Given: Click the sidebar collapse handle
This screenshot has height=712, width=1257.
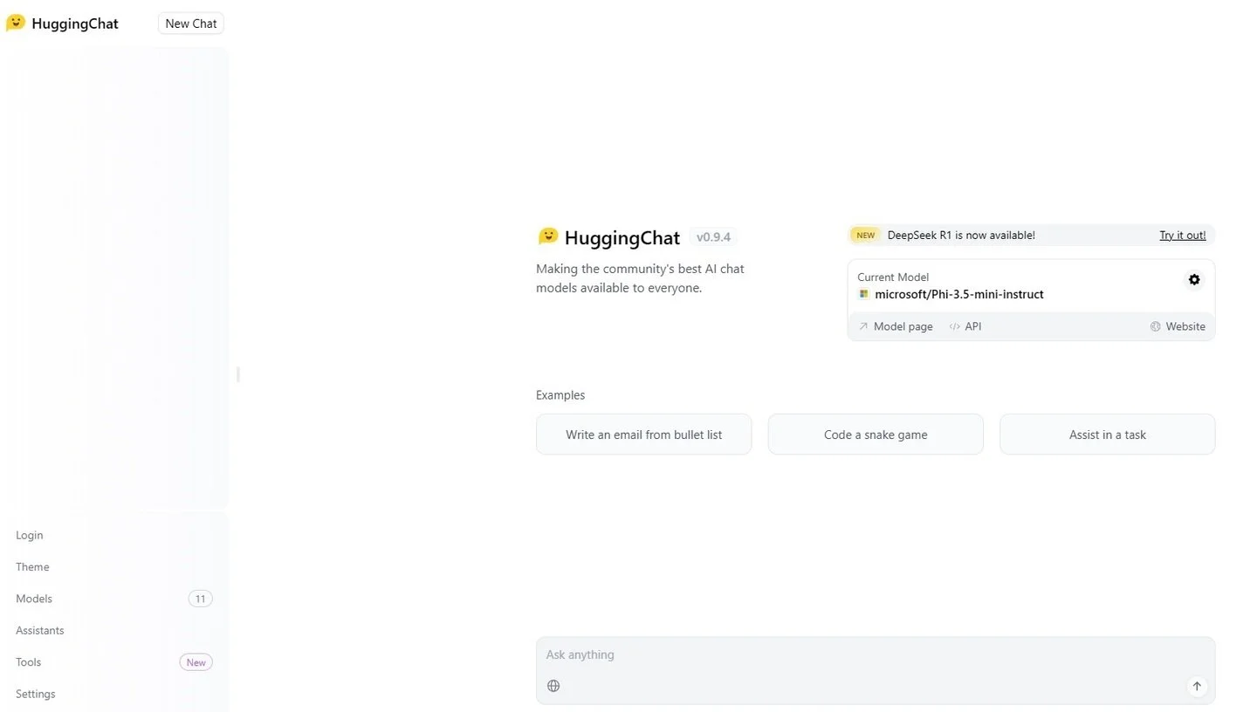Looking at the screenshot, I should pyautogui.click(x=238, y=374).
